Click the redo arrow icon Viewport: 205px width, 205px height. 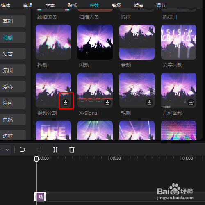tap(39, 150)
